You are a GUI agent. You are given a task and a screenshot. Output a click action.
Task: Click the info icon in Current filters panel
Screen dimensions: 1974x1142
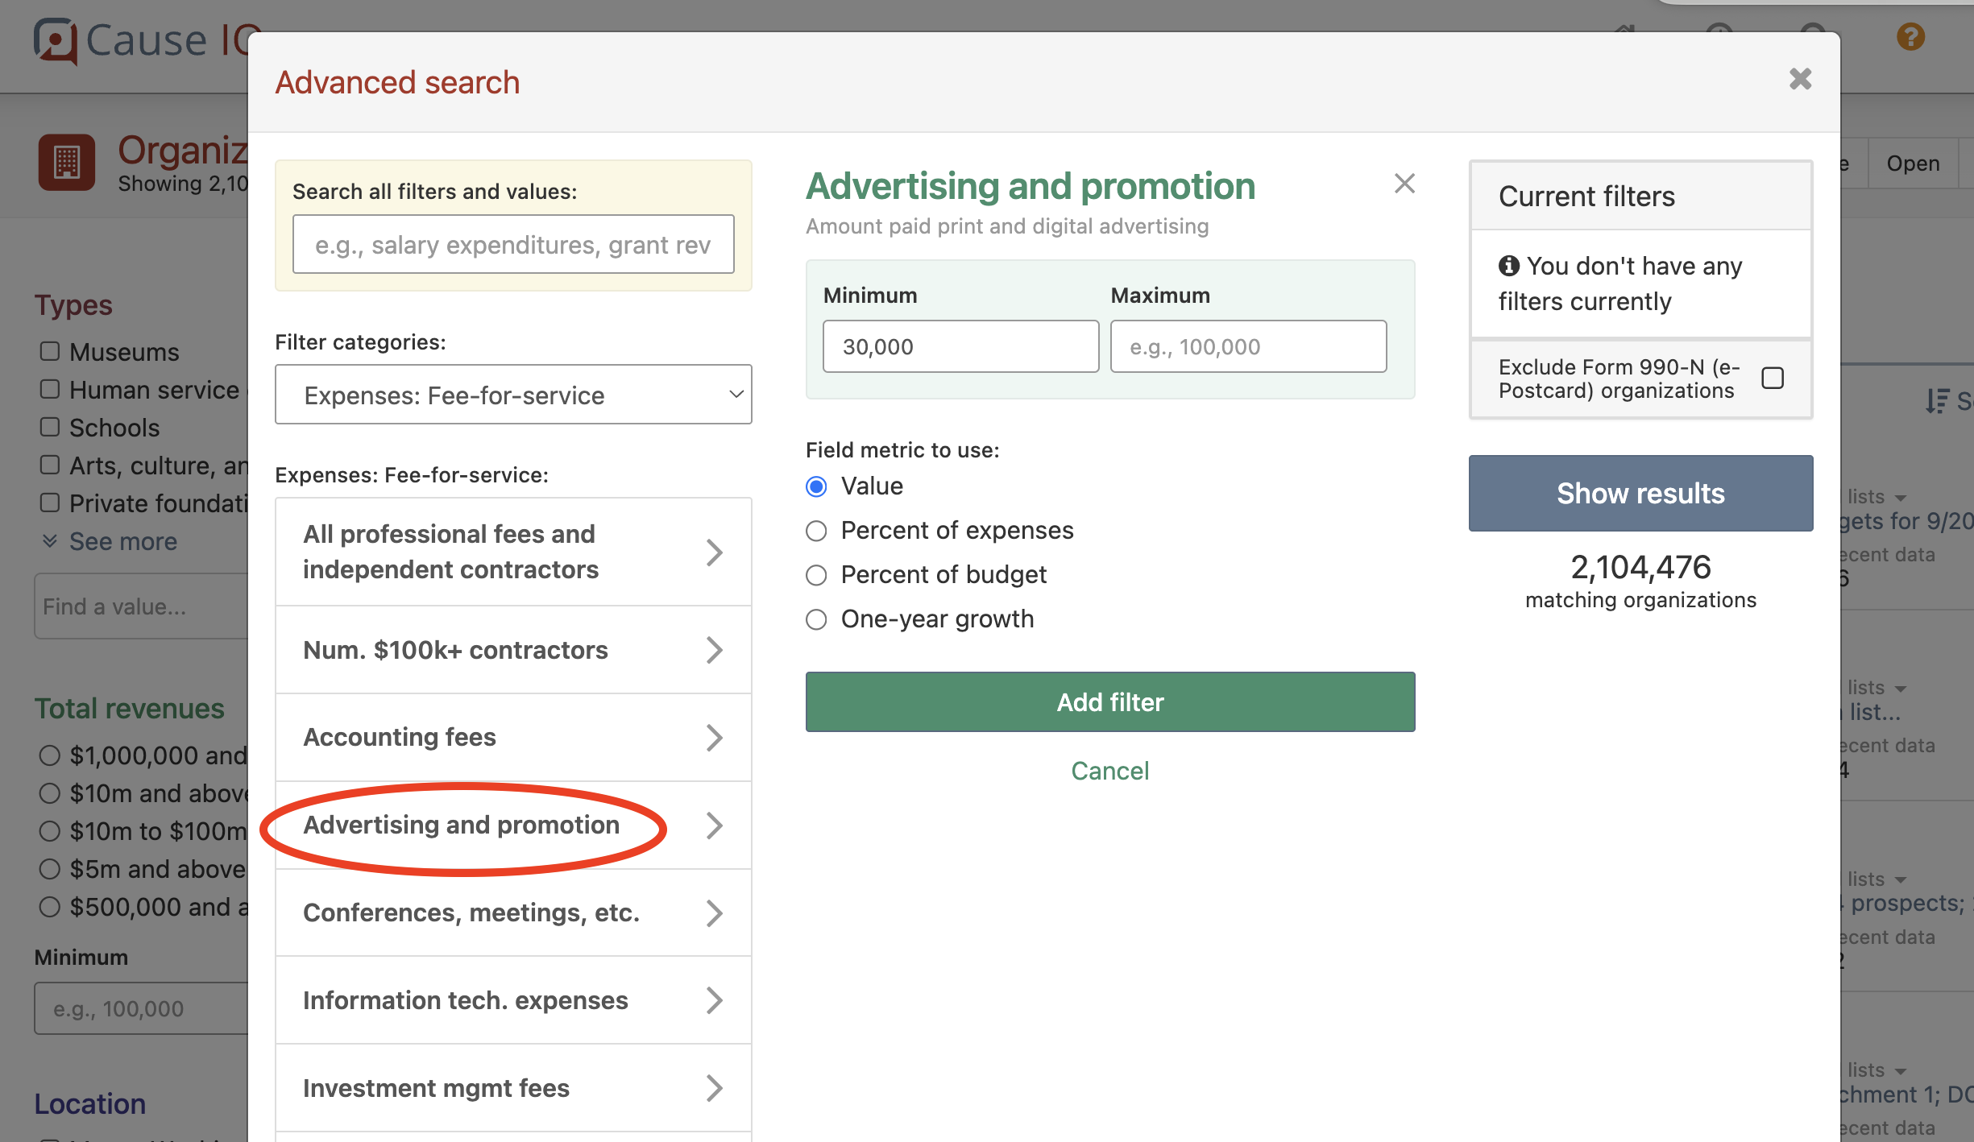tap(1508, 265)
